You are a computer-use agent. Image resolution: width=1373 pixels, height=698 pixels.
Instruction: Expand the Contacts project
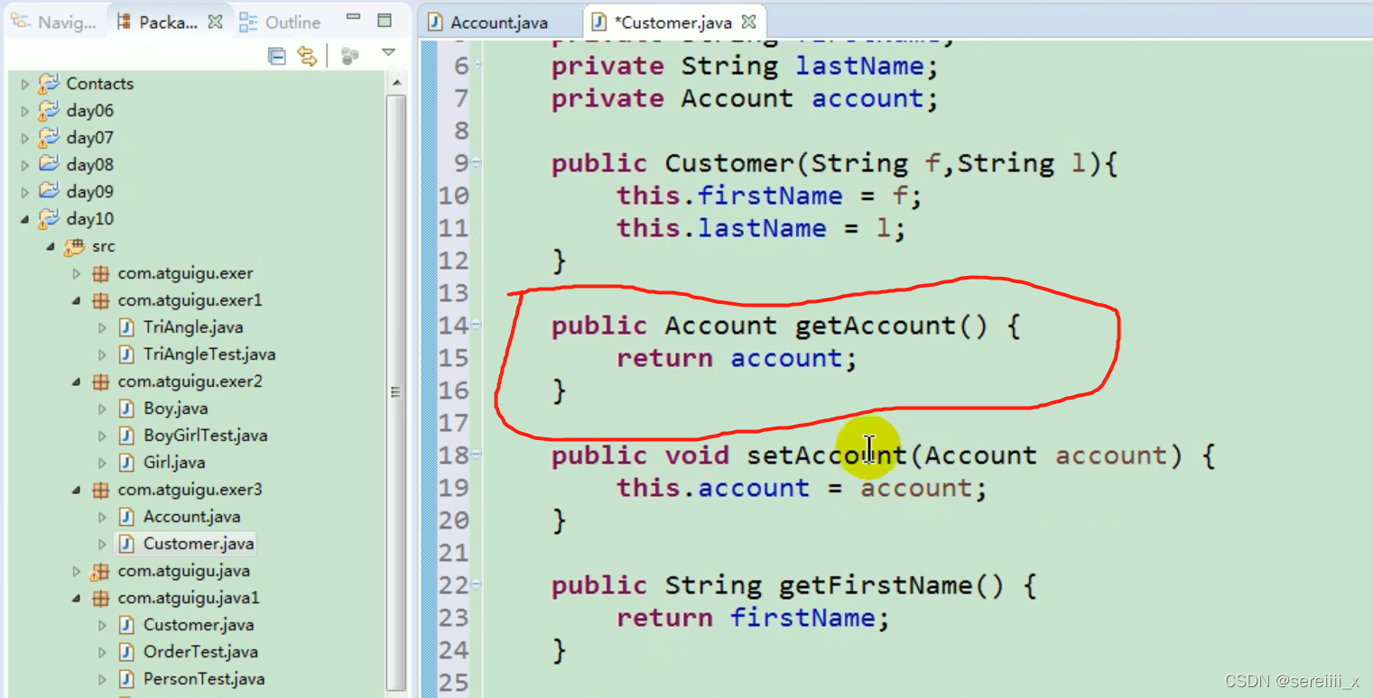pos(24,84)
